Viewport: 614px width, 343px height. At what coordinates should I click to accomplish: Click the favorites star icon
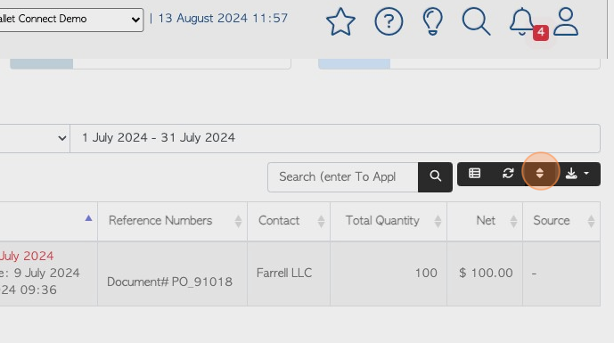(340, 22)
